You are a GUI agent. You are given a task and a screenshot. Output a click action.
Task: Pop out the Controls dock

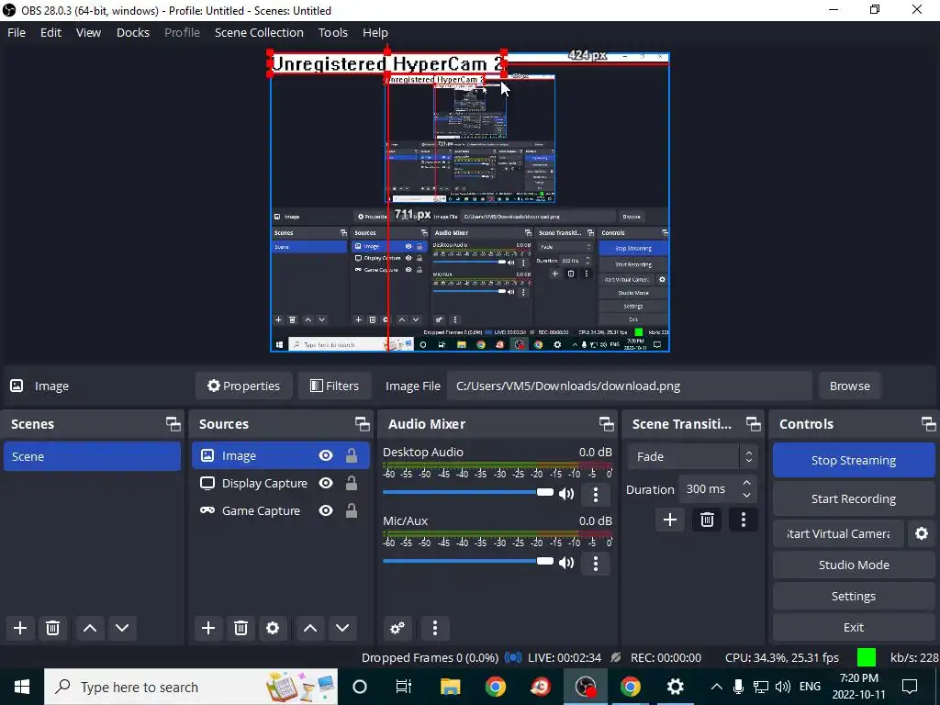pyautogui.click(x=929, y=424)
